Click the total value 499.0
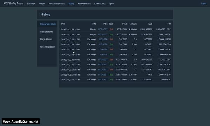 [150, 75]
